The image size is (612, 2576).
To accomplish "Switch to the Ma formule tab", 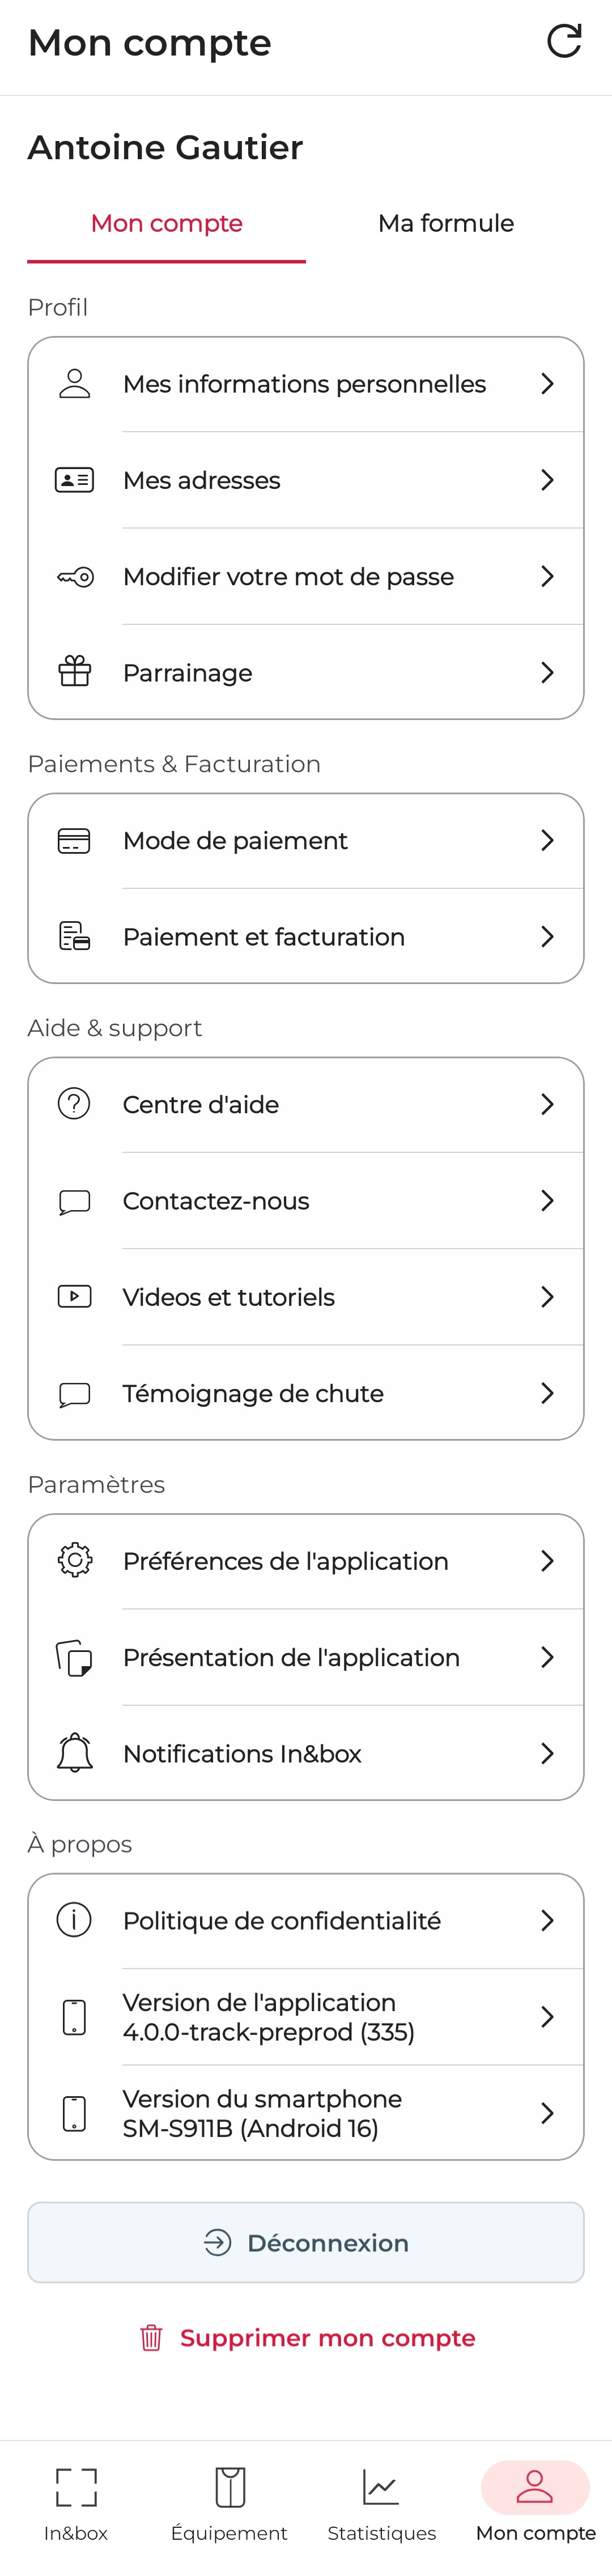I will tap(445, 223).
